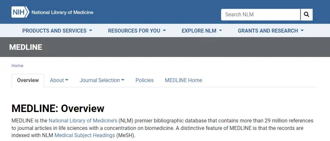
Task: Open the Resources For You dropdown
Action: 137,31
